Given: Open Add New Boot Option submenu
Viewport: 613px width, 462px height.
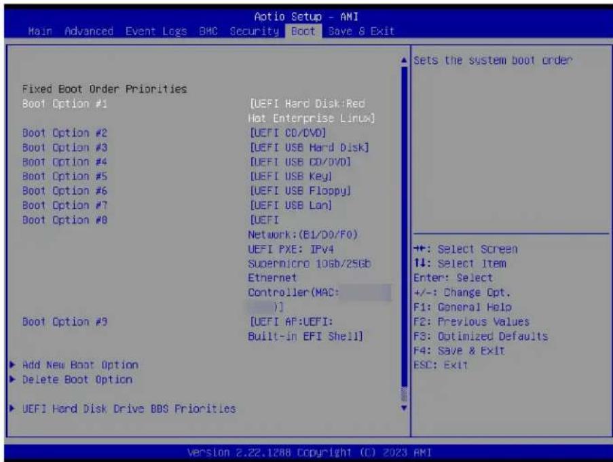Looking at the screenshot, I should click(x=80, y=365).
